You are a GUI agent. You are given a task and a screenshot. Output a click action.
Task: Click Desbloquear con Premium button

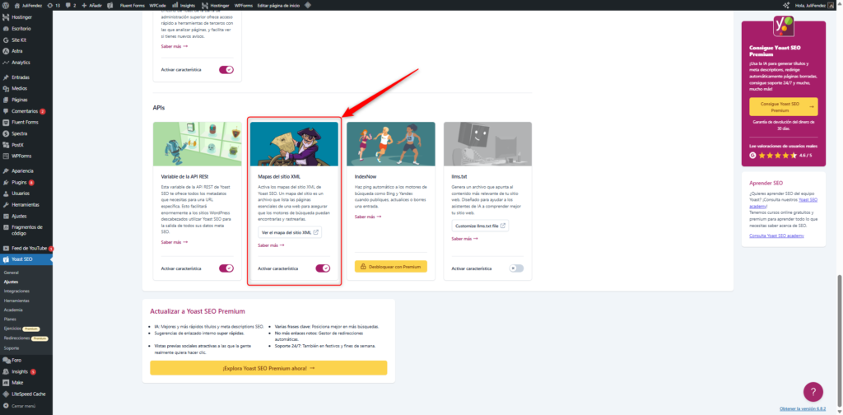(391, 266)
